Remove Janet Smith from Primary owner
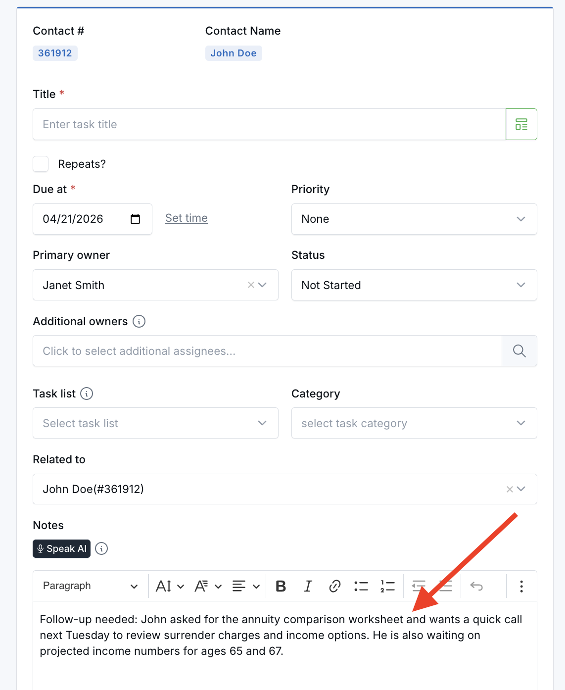This screenshot has width=565, height=690. 249,285
